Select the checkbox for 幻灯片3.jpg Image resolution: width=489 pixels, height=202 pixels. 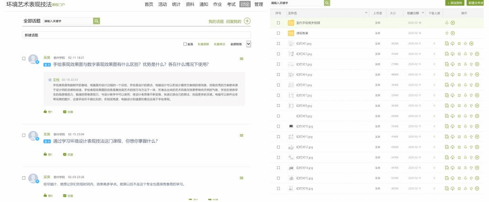(278, 64)
